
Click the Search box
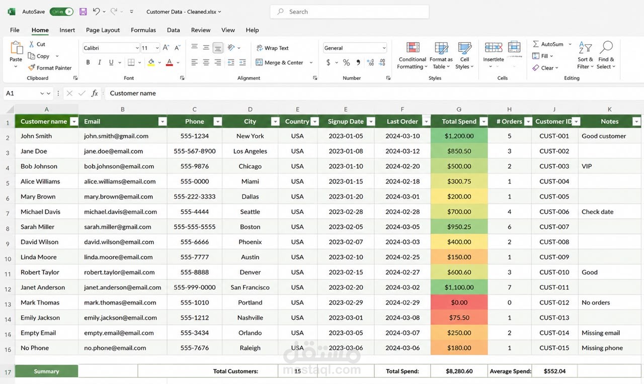click(x=349, y=12)
